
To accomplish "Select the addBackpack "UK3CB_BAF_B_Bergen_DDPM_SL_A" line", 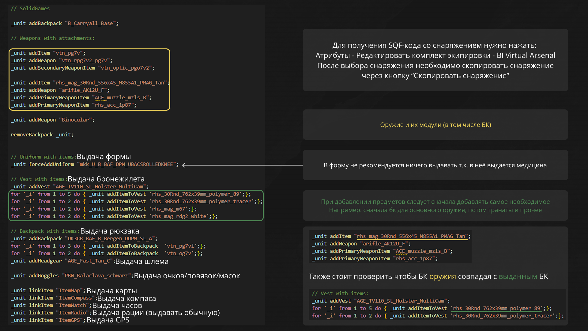I will 84,238.
